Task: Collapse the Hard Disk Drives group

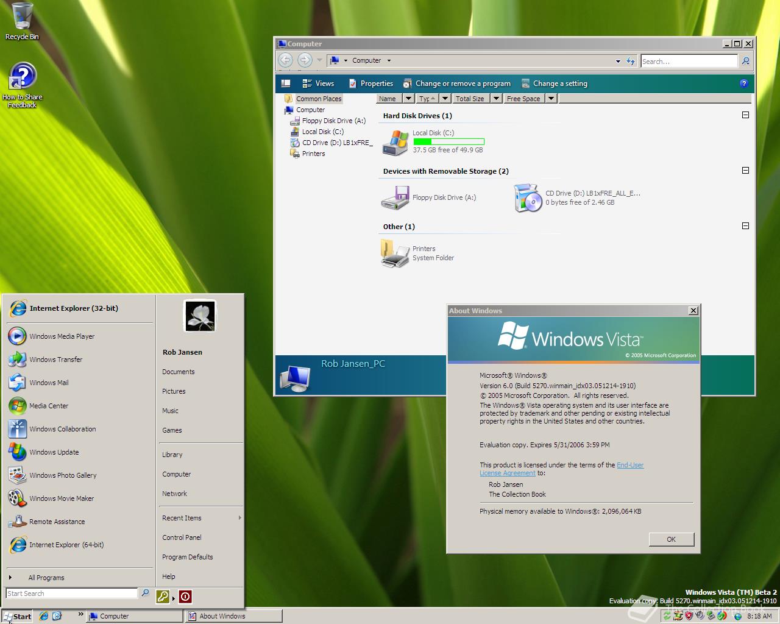Action: [745, 115]
